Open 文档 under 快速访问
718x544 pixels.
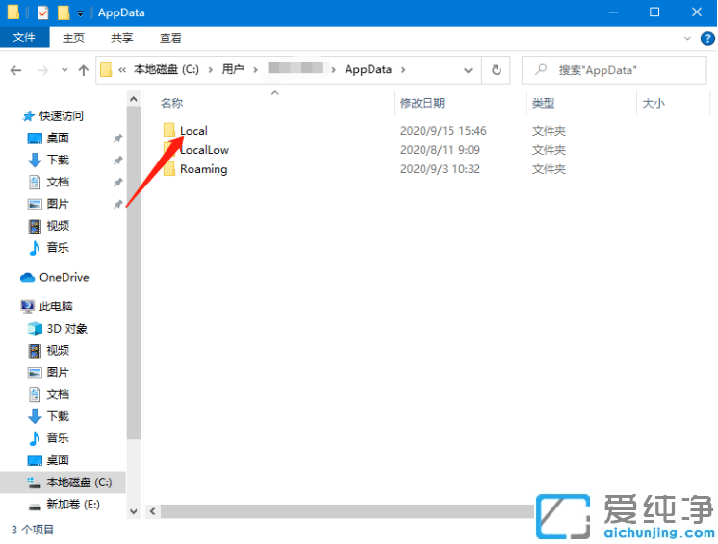coord(58,182)
